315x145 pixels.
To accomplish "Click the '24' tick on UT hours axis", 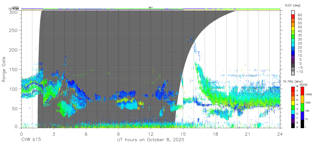I will pyautogui.click(x=280, y=134).
